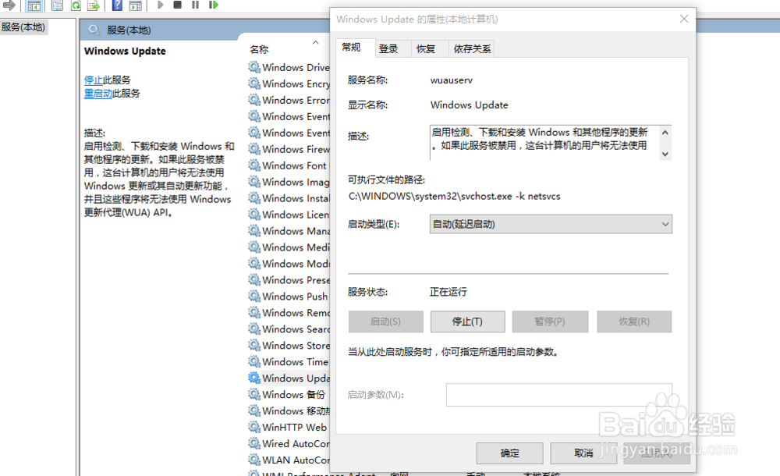Select the WLAN AutoConfig gear icon
The height and width of the screenshot is (476, 780).
click(x=254, y=460)
